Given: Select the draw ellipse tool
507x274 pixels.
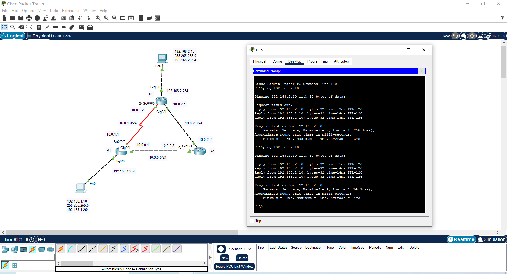Looking at the screenshot, I should click(64, 27).
